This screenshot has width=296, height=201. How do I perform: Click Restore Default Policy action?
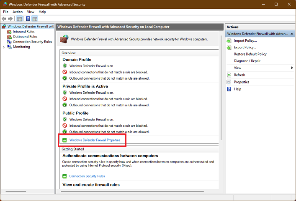[250, 54]
